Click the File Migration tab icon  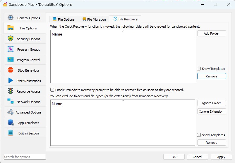[84, 19]
